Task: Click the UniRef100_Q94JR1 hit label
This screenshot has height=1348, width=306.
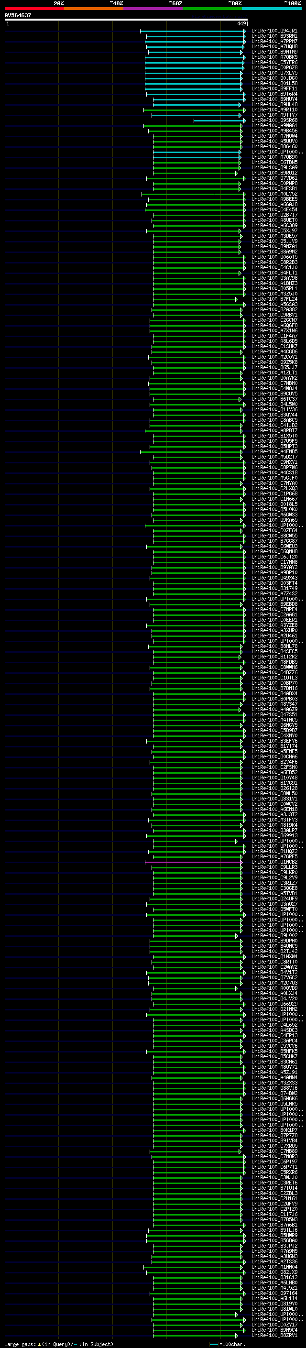Action: (274, 31)
